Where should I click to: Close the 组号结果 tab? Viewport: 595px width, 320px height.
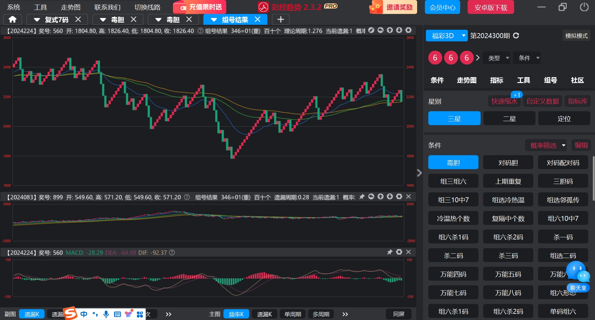tap(258, 20)
